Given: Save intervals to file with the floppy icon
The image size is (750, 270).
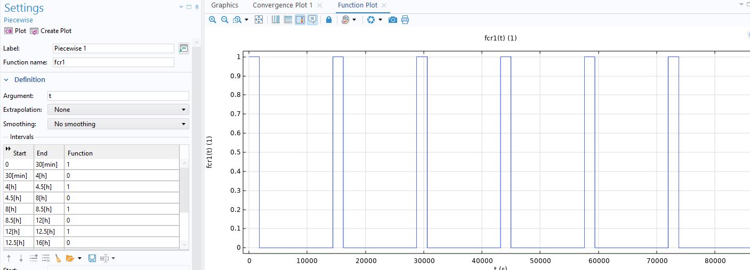Looking at the screenshot, I should [x=92, y=258].
